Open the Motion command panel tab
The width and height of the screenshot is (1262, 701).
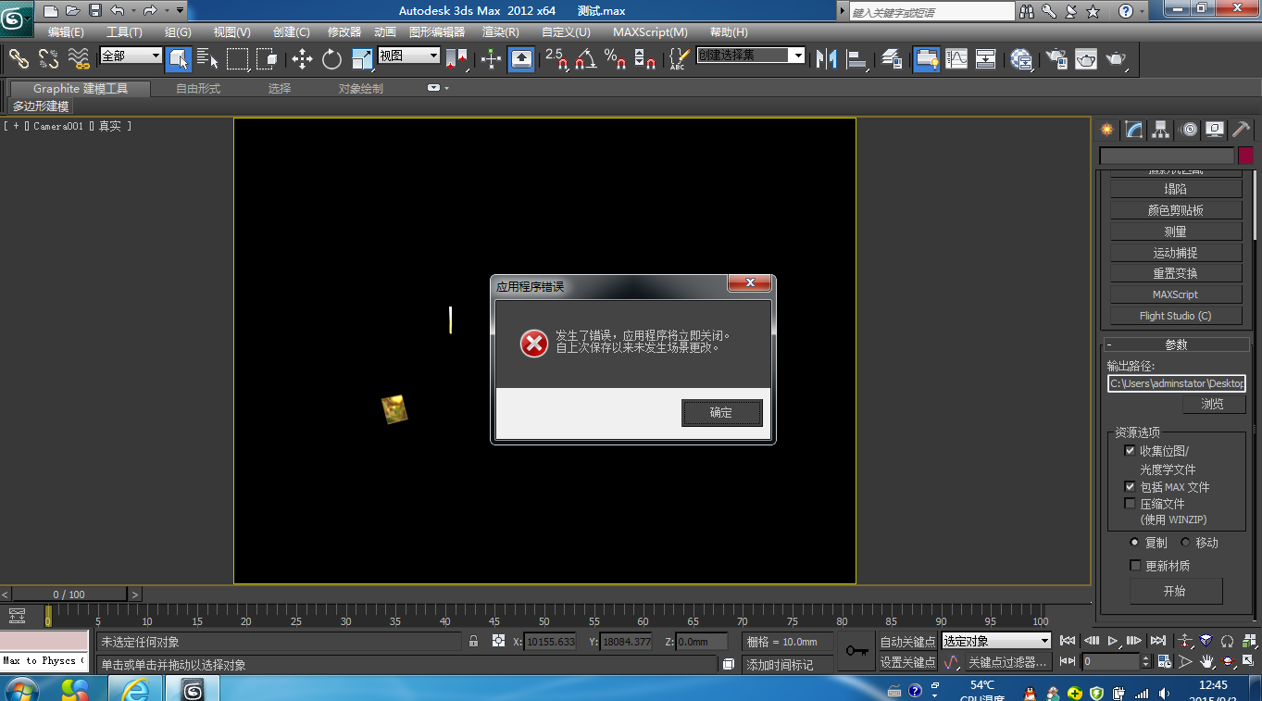[x=1189, y=130]
